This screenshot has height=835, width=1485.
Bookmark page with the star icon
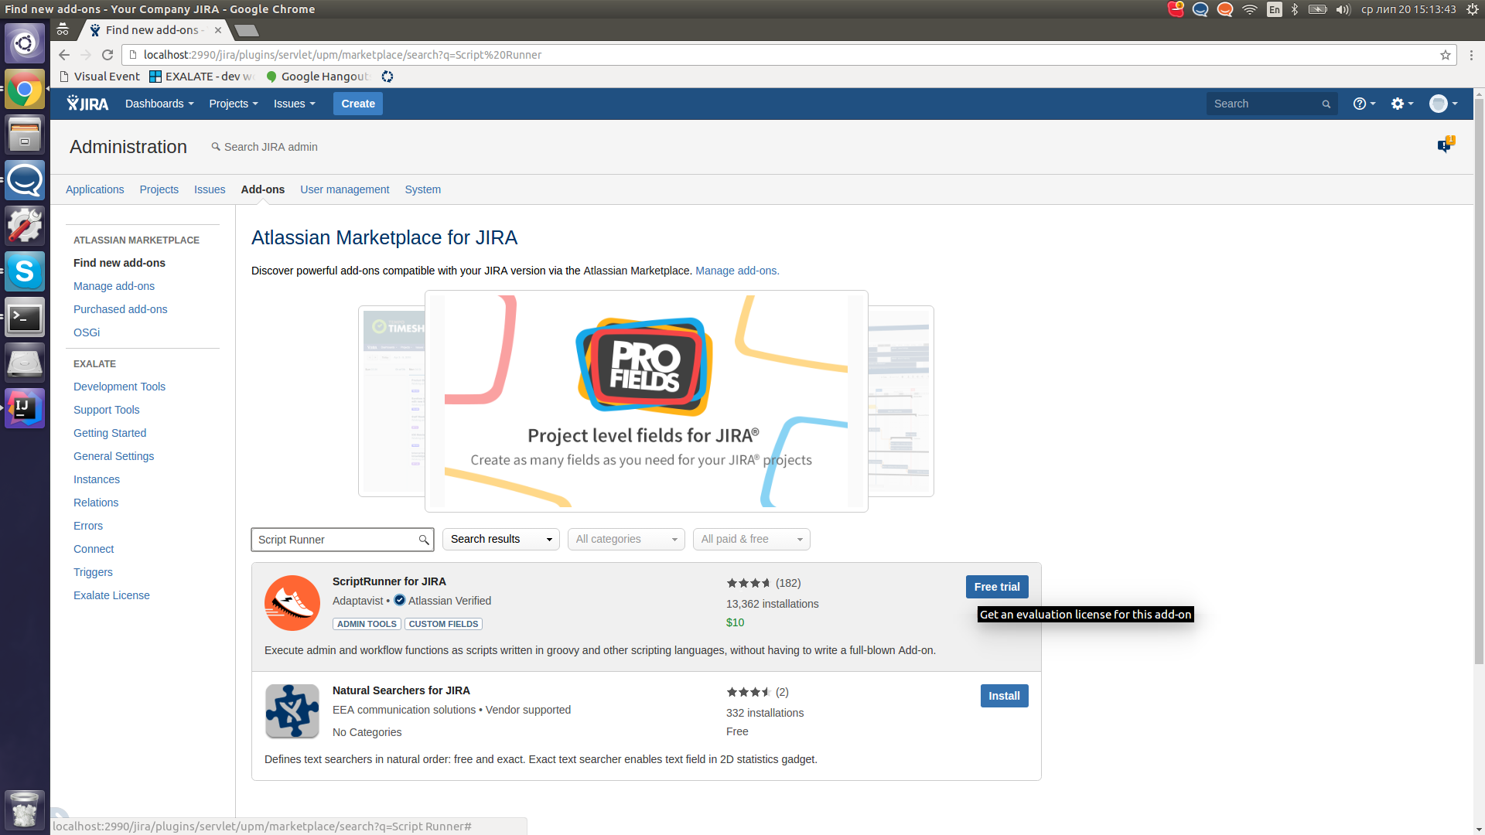tap(1445, 55)
